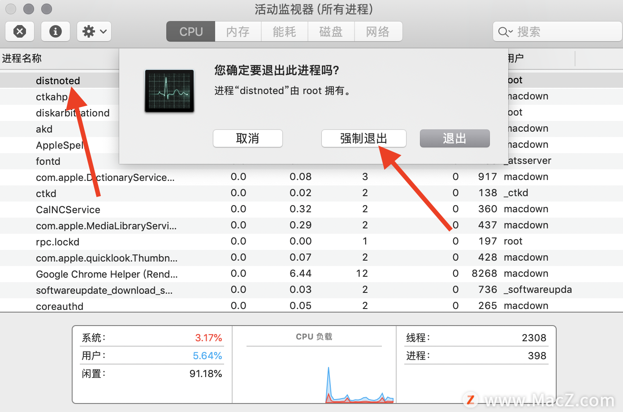Select the ctkd process row
This screenshot has height=412, width=623.
tap(311, 193)
